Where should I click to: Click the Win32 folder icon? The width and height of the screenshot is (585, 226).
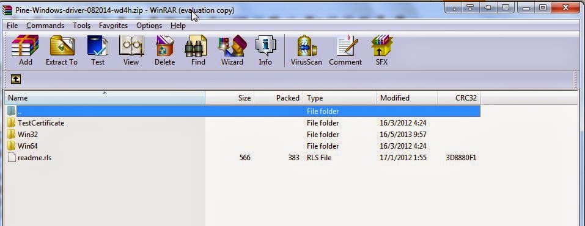12,134
